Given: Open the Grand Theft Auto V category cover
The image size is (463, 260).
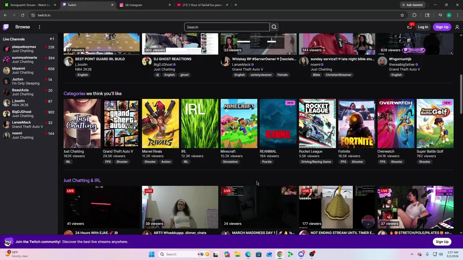Looking at the screenshot, I should pyautogui.click(x=121, y=123).
